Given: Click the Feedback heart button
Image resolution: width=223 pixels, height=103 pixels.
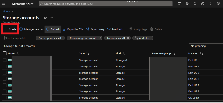Looking at the screenshot, I should (x=115, y=29).
